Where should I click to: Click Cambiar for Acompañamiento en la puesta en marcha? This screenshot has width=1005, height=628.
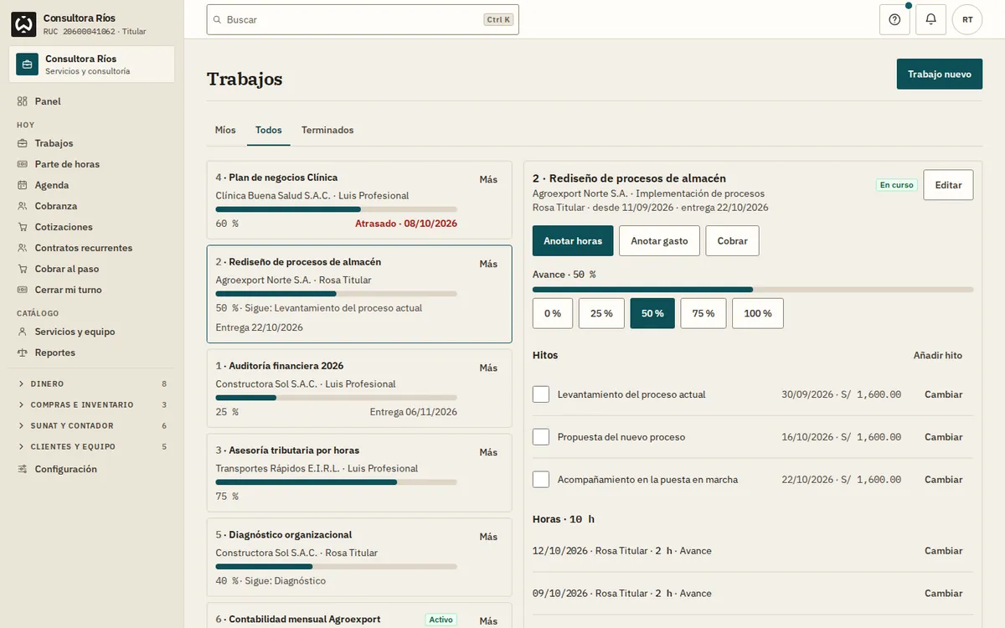[943, 480]
